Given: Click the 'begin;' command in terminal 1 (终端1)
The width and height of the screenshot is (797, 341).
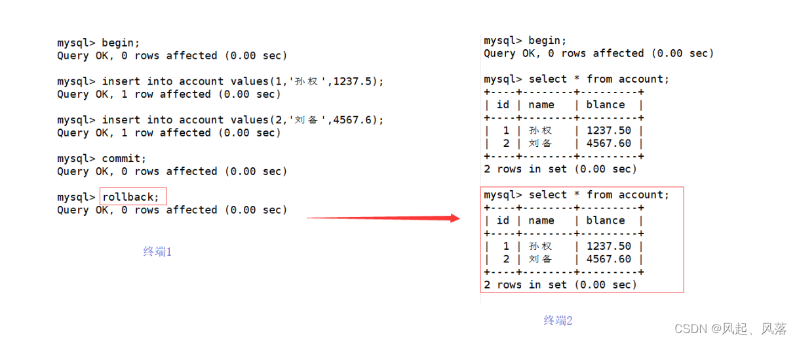Looking at the screenshot, I should [x=121, y=43].
